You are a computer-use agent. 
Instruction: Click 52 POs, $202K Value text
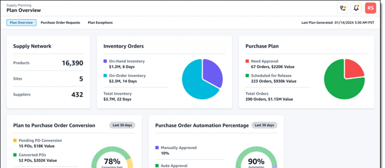click(38, 160)
